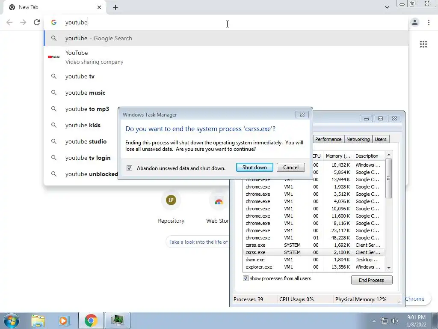Cancel the end process dialog
The image size is (438, 329).
tap(290, 167)
